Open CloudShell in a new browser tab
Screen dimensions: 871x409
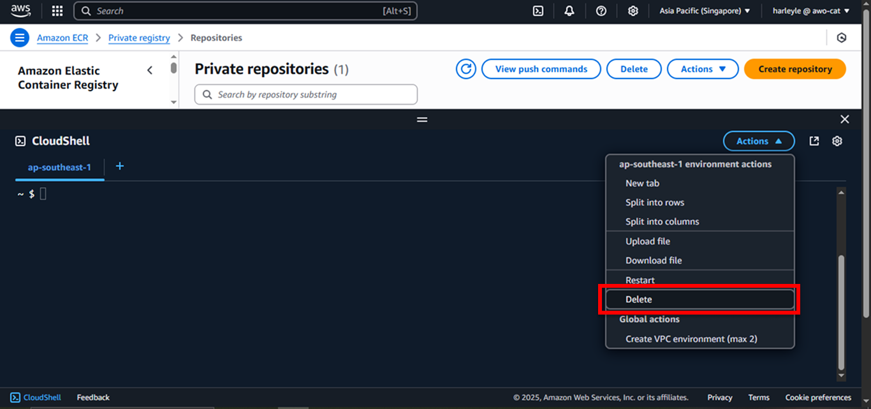pyautogui.click(x=814, y=141)
